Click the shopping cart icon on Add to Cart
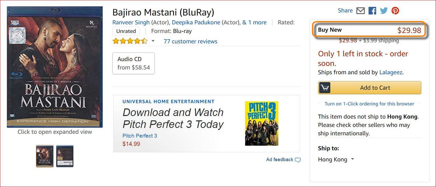 [325, 88]
